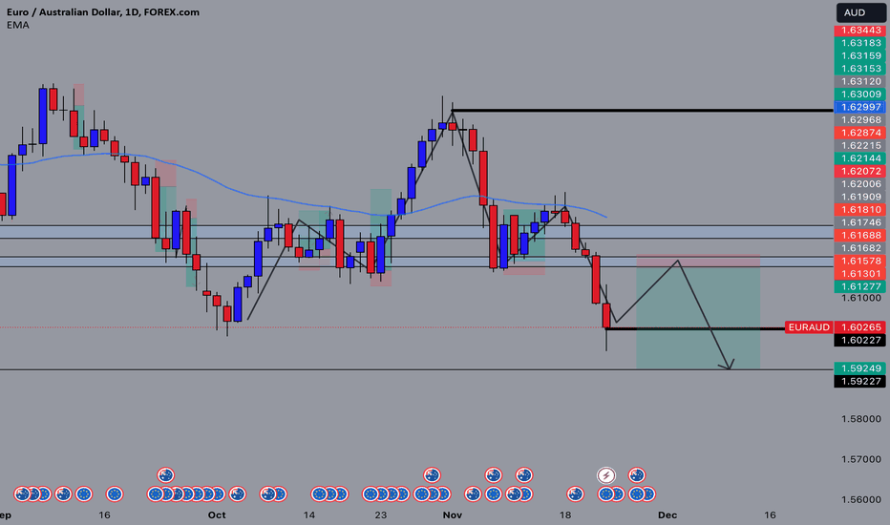Select the thick black horizontal line at 1.62997
Image resolution: width=890 pixels, height=525 pixels.
(x=642, y=110)
